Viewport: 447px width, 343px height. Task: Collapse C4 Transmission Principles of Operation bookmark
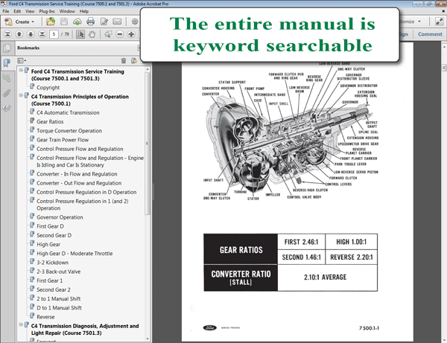[x=21, y=95]
